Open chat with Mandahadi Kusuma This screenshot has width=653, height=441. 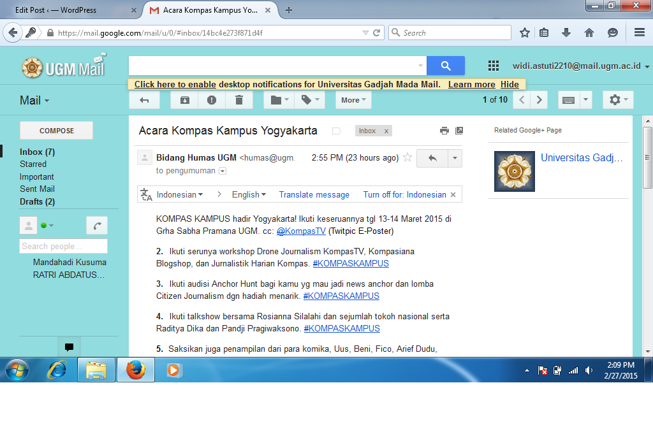pos(70,263)
